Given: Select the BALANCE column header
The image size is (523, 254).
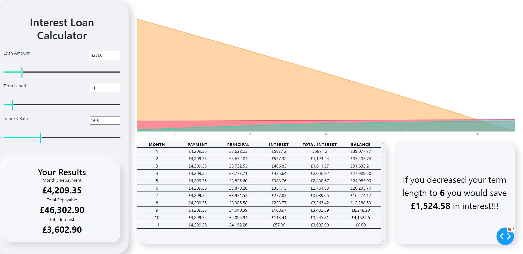Looking at the screenshot, I should click(361, 145).
